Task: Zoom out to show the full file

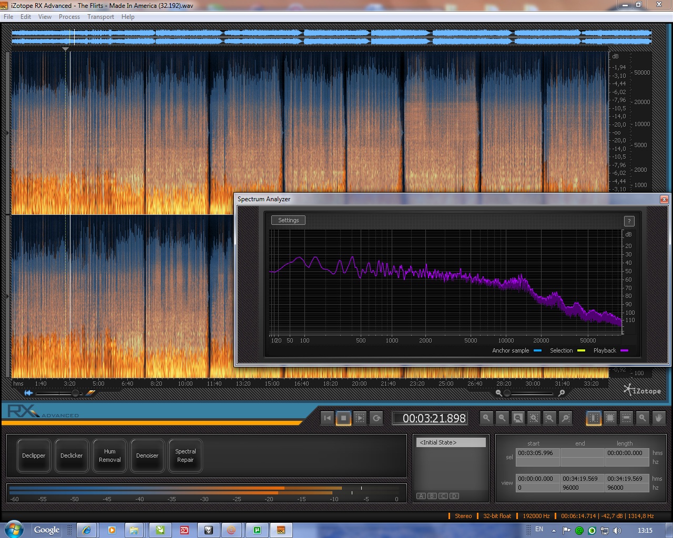Action: (x=518, y=418)
